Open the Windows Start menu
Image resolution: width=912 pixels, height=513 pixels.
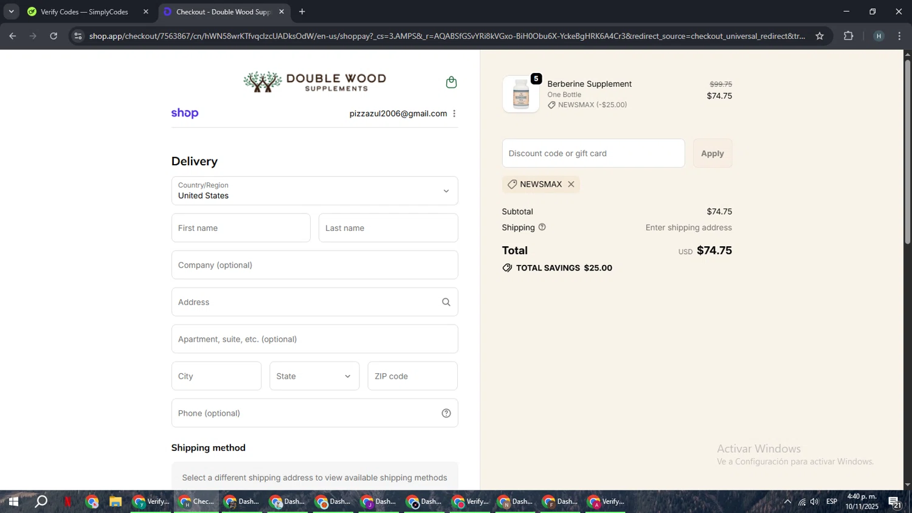pos(13,501)
